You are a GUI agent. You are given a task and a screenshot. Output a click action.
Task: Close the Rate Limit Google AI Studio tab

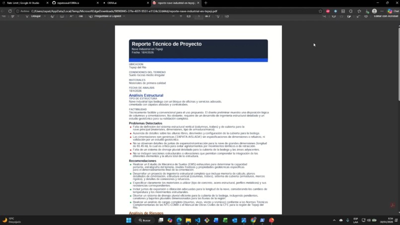(47, 3)
